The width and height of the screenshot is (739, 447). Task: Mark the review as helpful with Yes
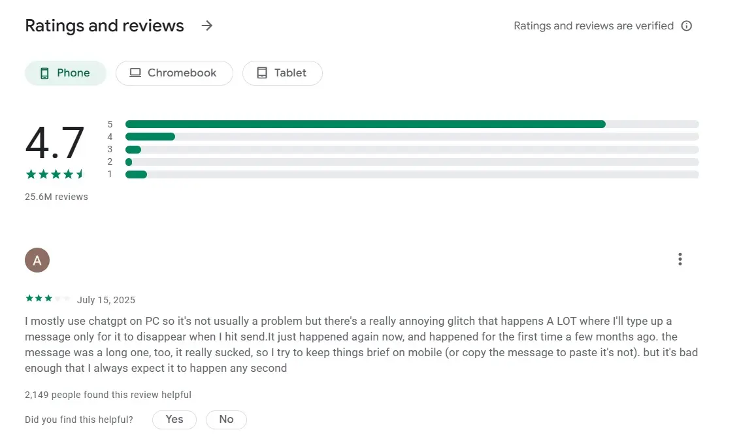pyautogui.click(x=174, y=420)
